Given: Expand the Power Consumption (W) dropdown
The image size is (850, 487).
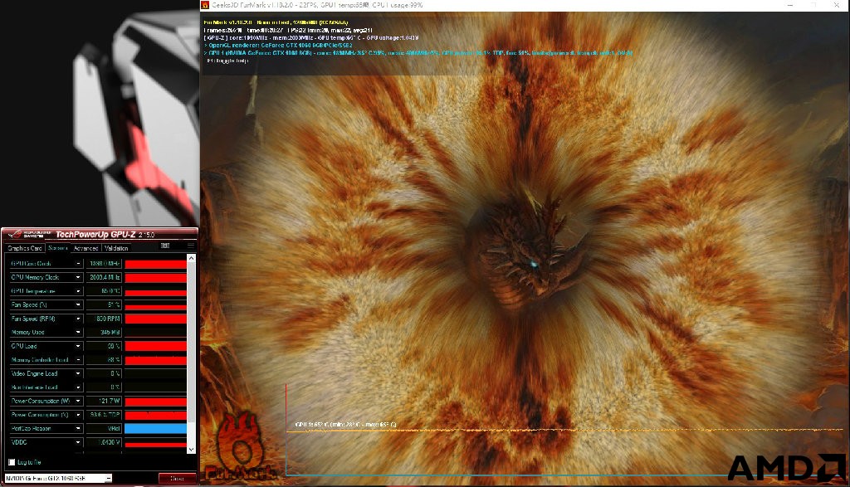Looking at the screenshot, I should click(78, 402).
